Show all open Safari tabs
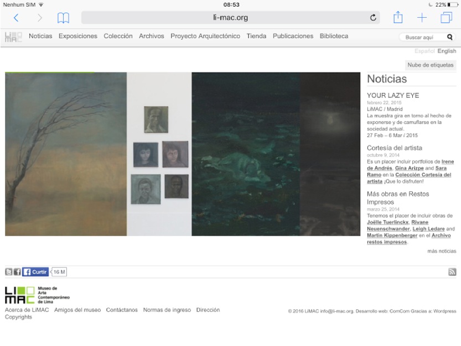This screenshot has width=461, height=346. [x=446, y=18]
